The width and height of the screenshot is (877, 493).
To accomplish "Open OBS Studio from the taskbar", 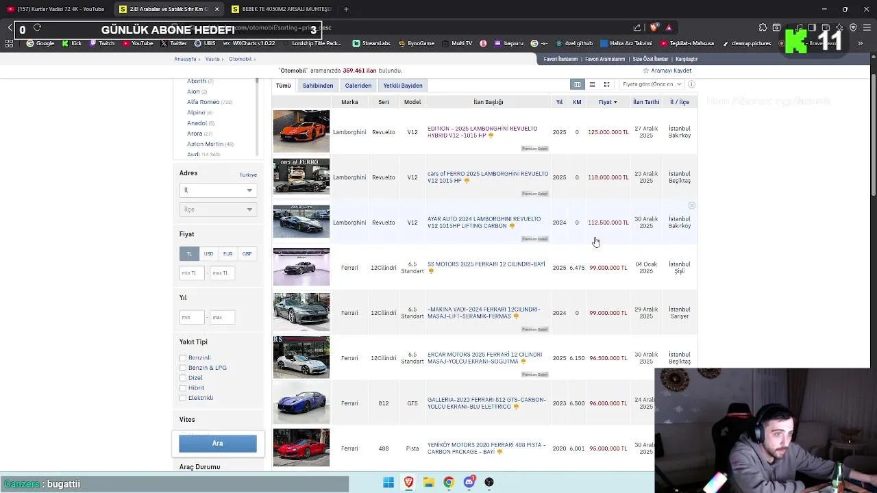I will click(x=489, y=483).
